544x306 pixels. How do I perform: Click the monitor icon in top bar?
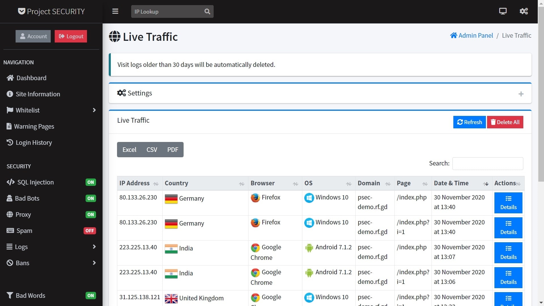[503, 11]
